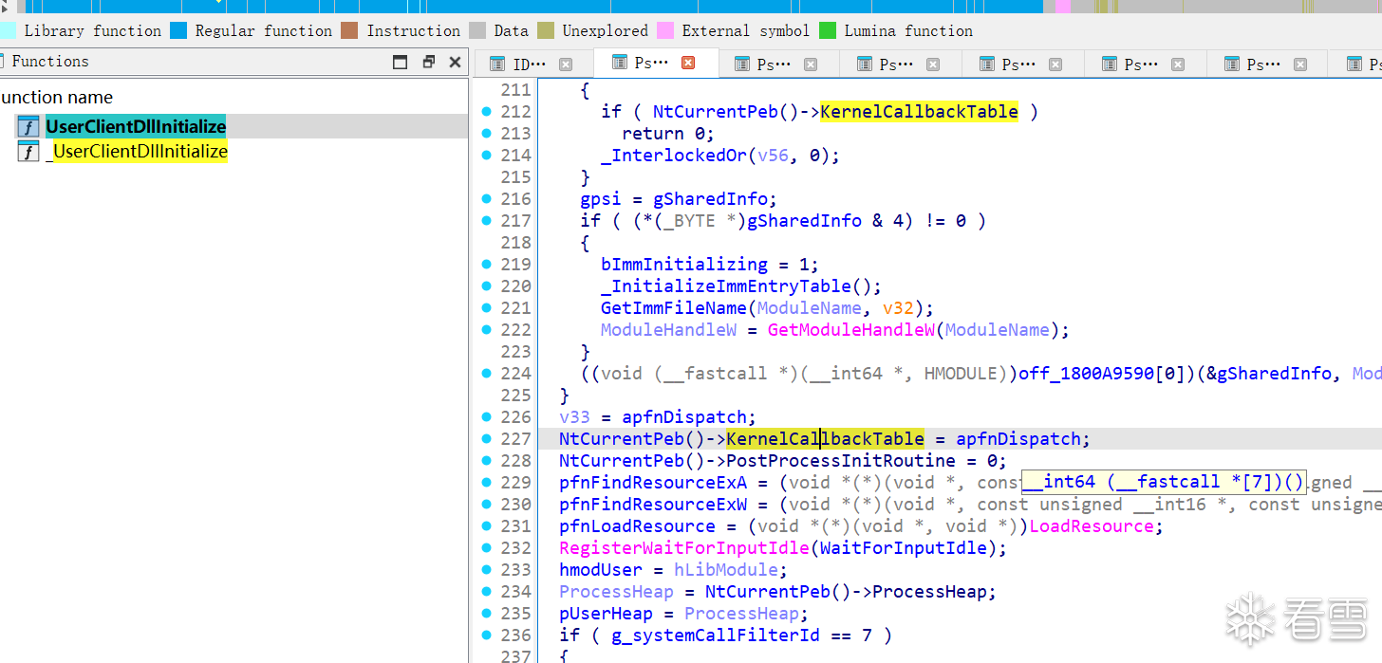Float the Functions panel using restore icon
1382x663 pixels.
(x=428, y=62)
